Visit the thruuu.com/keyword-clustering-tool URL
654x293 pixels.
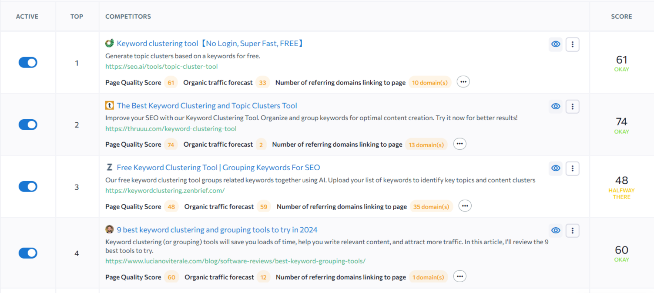171,129
